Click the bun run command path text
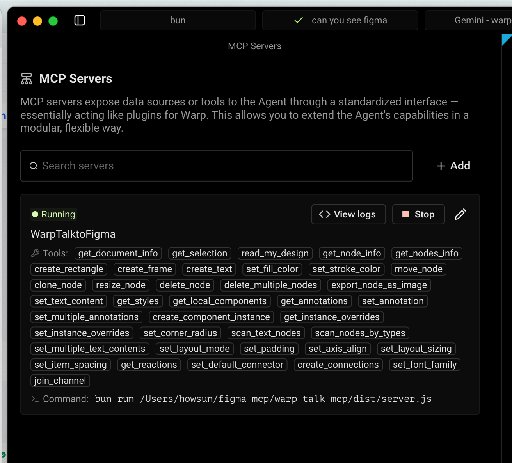This screenshot has height=463, width=512. point(263,399)
